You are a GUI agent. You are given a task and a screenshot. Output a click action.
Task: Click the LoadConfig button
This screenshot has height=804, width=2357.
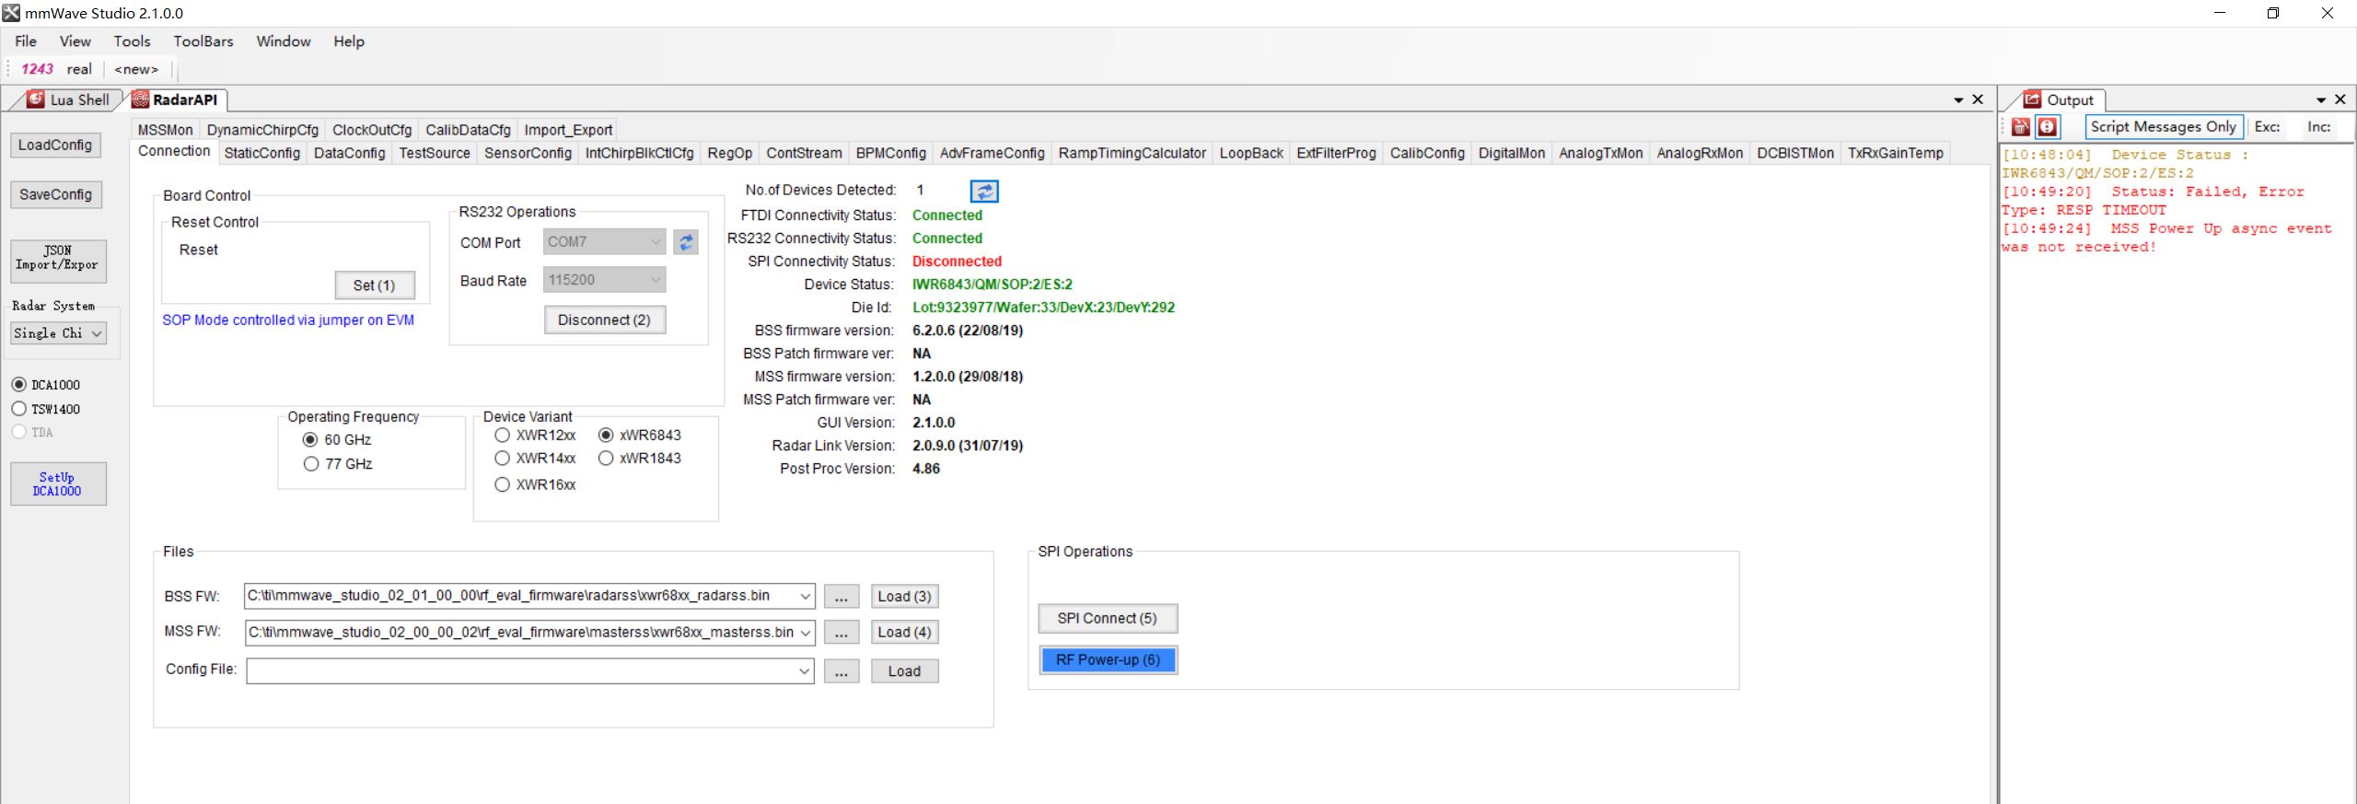[x=55, y=145]
